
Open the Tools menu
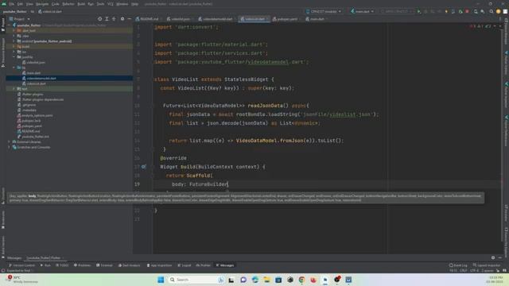[101, 4]
